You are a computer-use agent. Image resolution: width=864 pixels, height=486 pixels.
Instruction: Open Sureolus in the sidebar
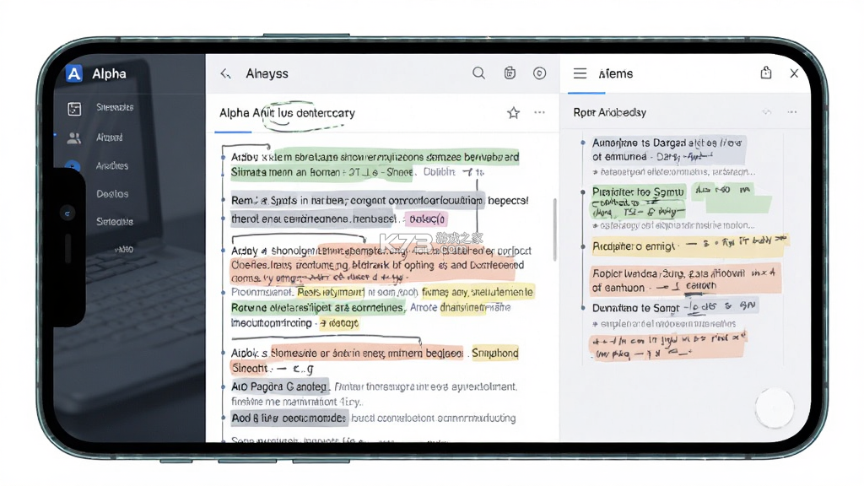[x=115, y=222]
